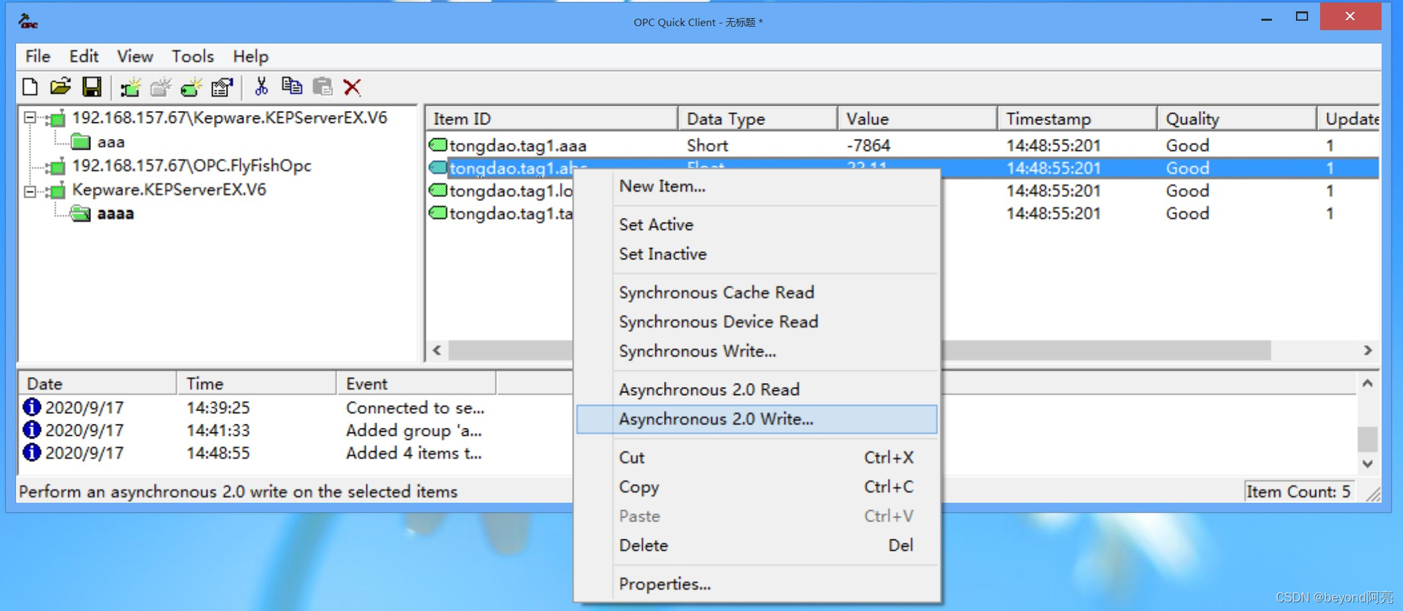This screenshot has height=611, width=1403.
Task: Click the Open file toolbar icon
Action: point(60,87)
